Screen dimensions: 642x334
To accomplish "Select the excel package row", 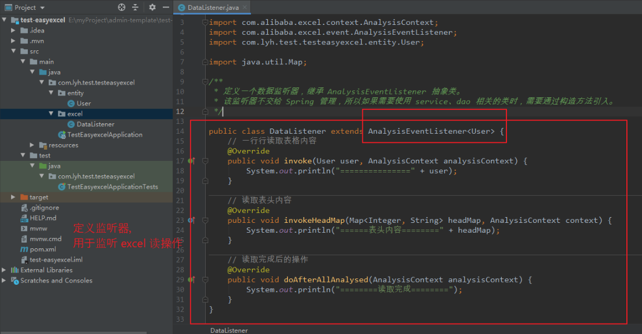I will (86, 114).
